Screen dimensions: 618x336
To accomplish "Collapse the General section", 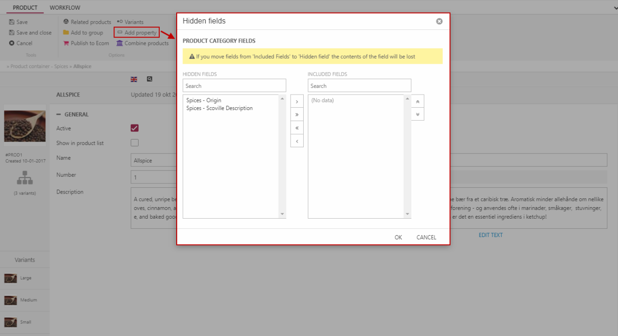I will click(59, 115).
